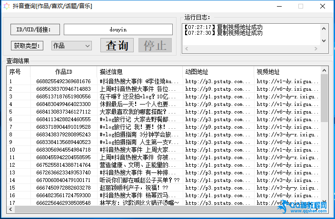Screen dimensions: 335x219
Task: Select work ID 6675255814388714764
Action: pyautogui.click(x=63, y=165)
